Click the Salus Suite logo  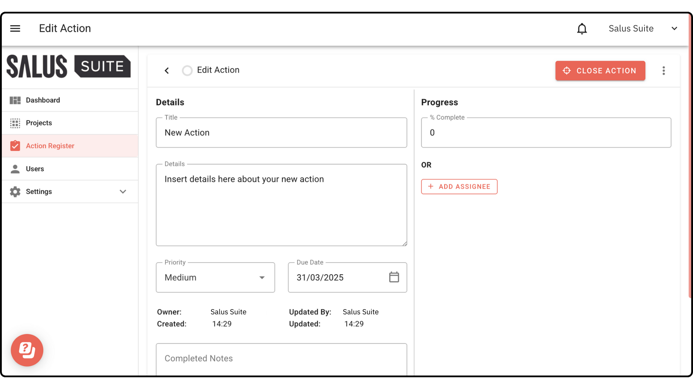coord(69,66)
